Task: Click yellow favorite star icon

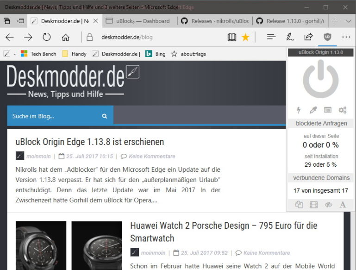Action: point(245,37)
